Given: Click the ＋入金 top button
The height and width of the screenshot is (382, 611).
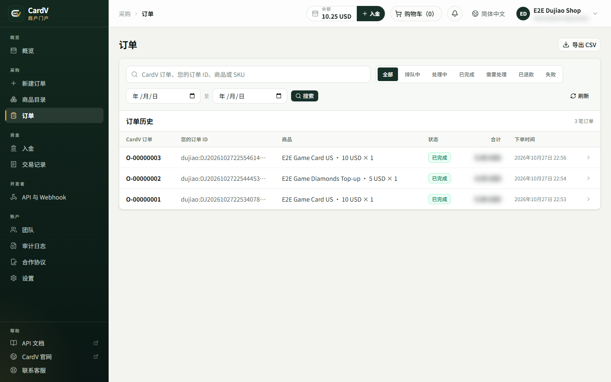Looking at the screenshot, I should [371, 14].
